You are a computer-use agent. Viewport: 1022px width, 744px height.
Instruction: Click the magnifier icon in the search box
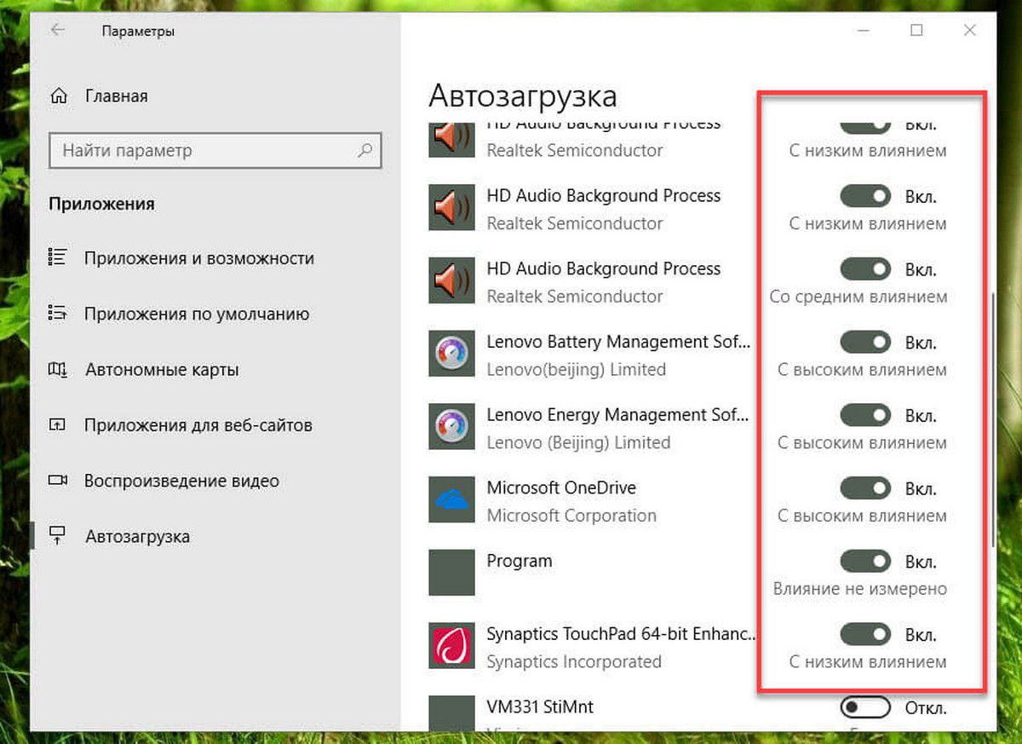click(365, 150)
